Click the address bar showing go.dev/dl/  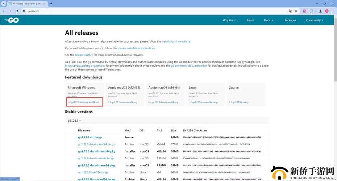[x=145, y=11]
